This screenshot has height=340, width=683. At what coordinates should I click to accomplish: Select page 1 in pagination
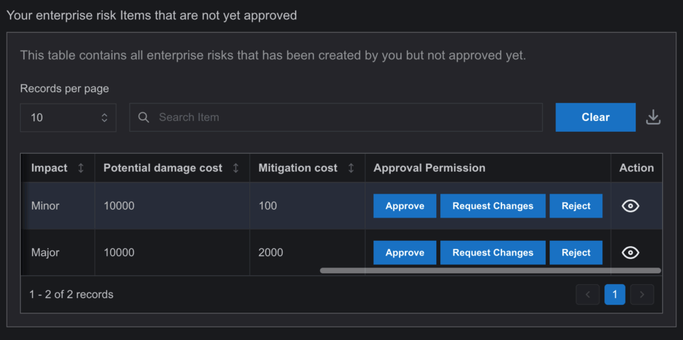coord(614,295)
